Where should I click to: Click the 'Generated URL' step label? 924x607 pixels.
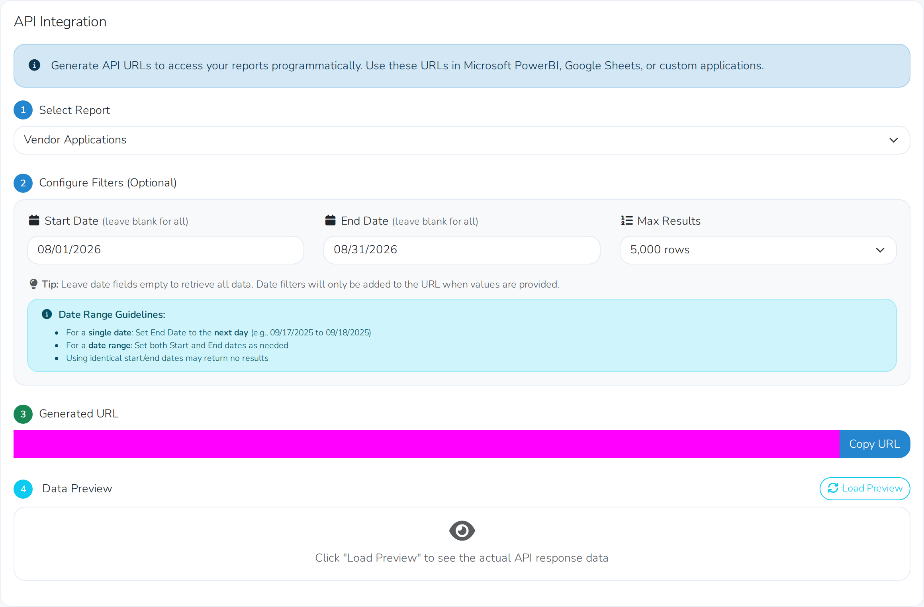pyautogui.click(x=79, y=414)
